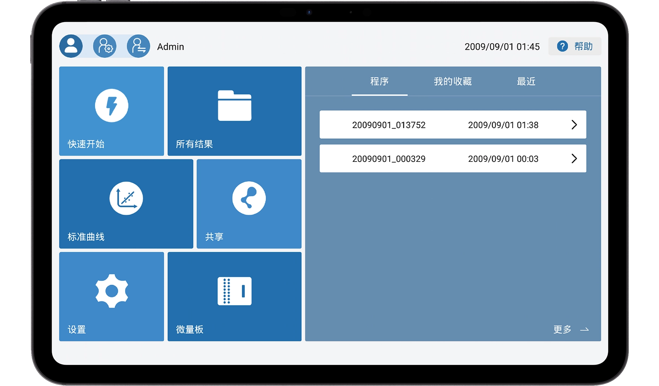Click the blue question mark icon
Image resolution: width=659 pixels, height=386 pixels.
pyautogui.click(x=562, y=46)
